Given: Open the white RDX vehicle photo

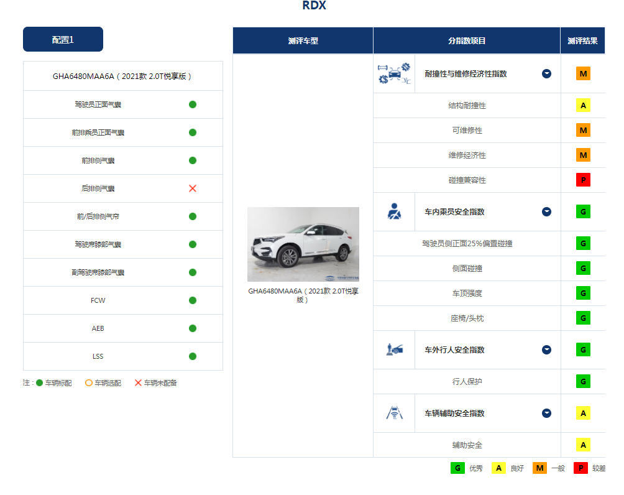Looking at the screenshot, I should (x=303, y=244).
